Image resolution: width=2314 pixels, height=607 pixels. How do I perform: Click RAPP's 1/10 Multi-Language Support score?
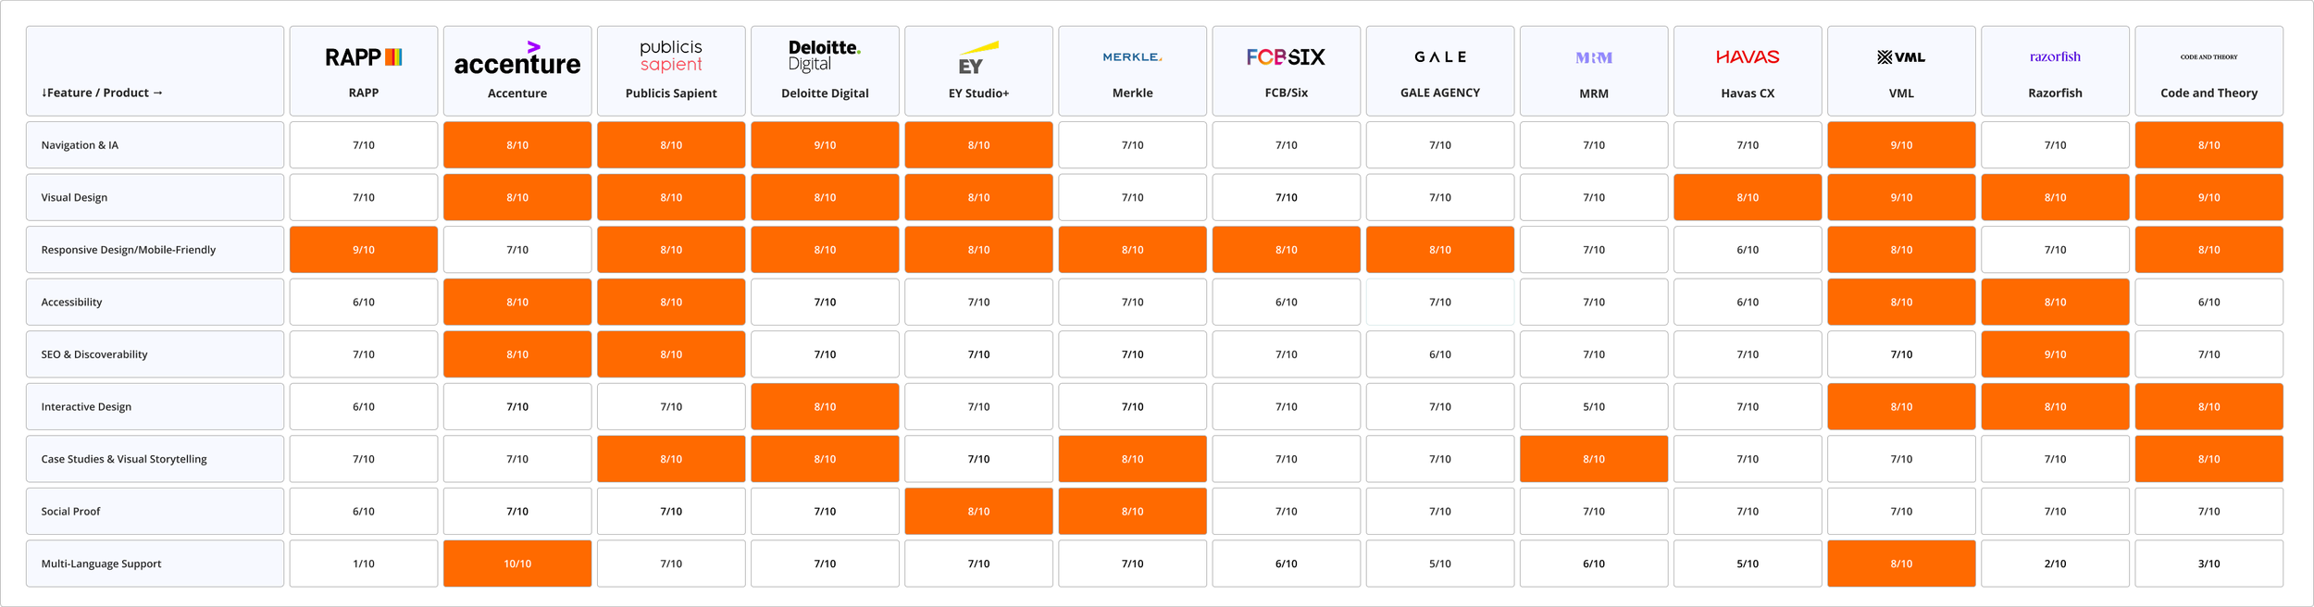(364, 564)
